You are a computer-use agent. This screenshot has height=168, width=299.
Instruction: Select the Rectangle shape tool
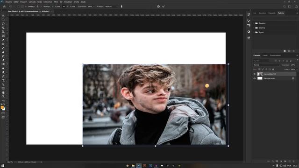click(x=3, y=88)
